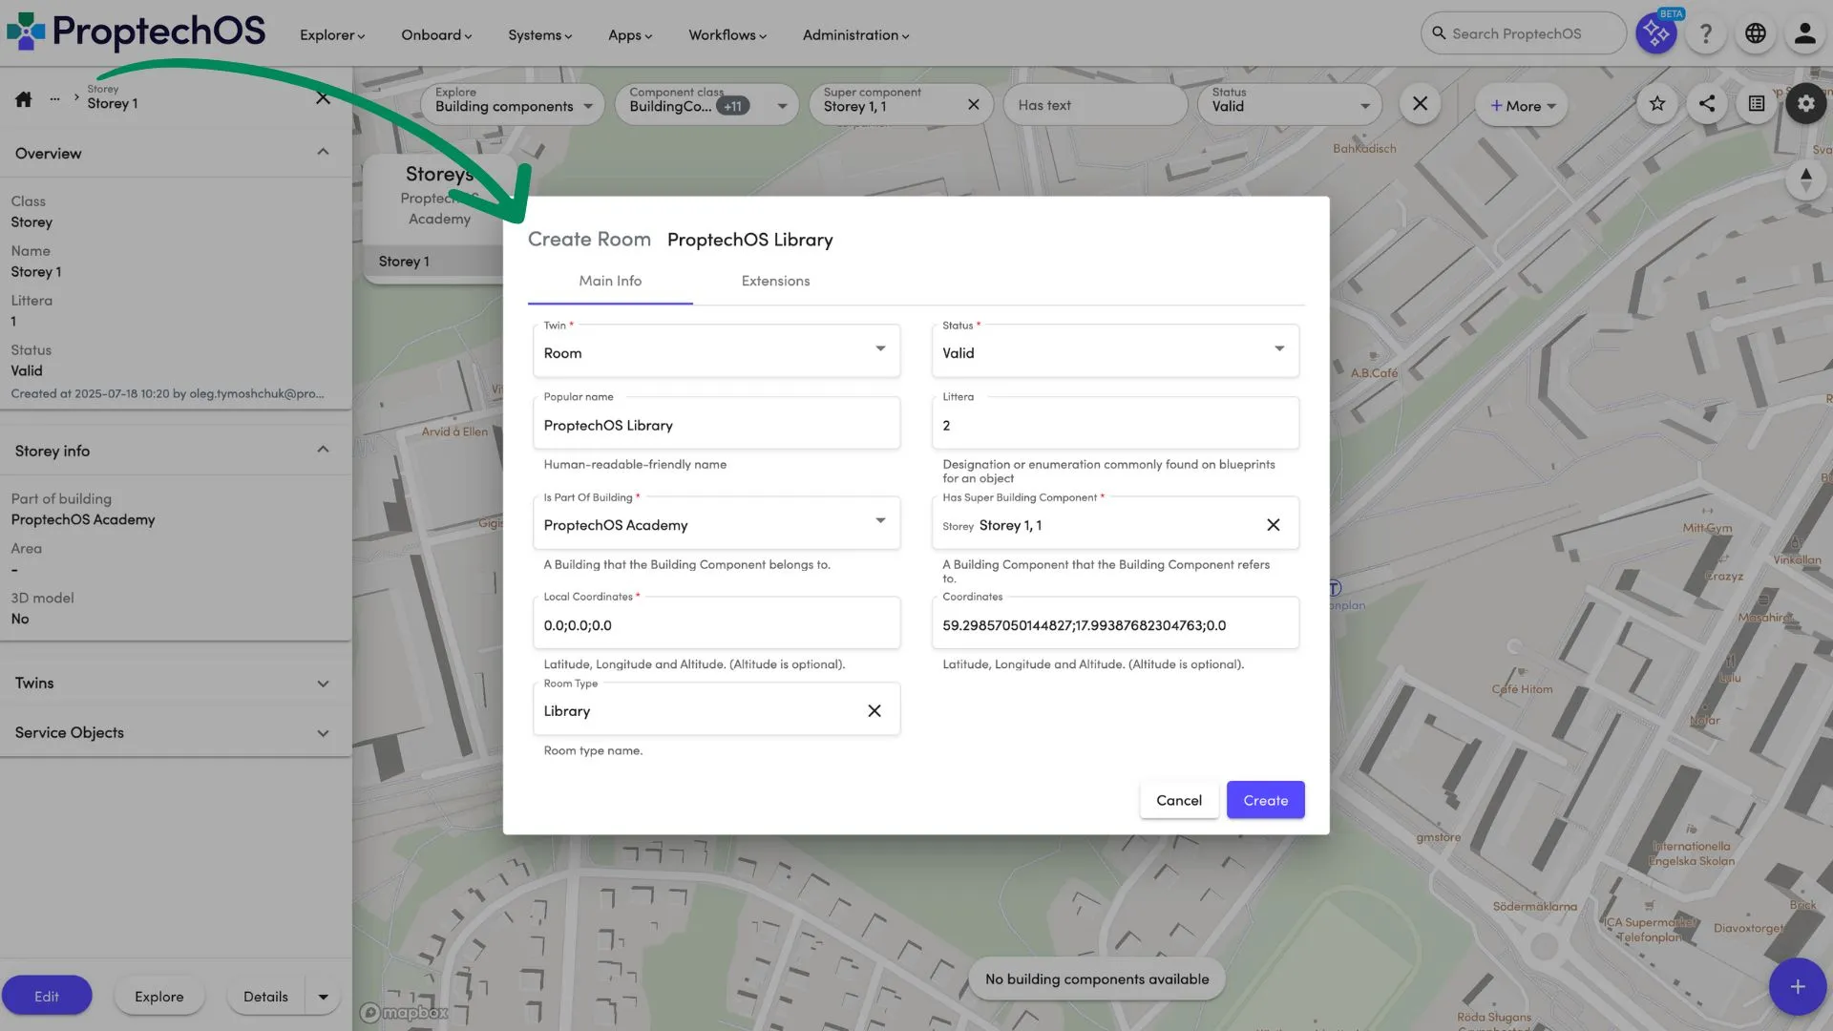
Task: Open the dialog Status dropdown showing Valid
Action: point(1115,351)
